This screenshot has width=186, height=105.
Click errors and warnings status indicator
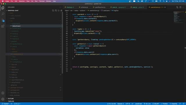coord(17,104)
